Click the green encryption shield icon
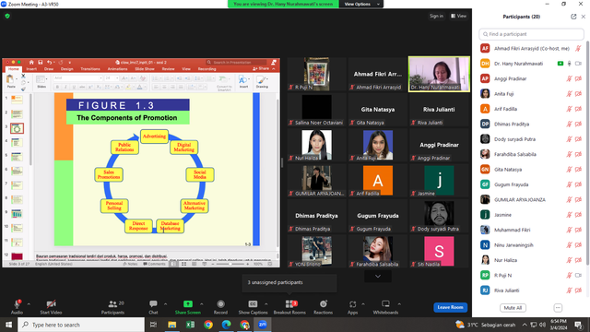This screenshot has width=590, height=332. pos(7,16)
